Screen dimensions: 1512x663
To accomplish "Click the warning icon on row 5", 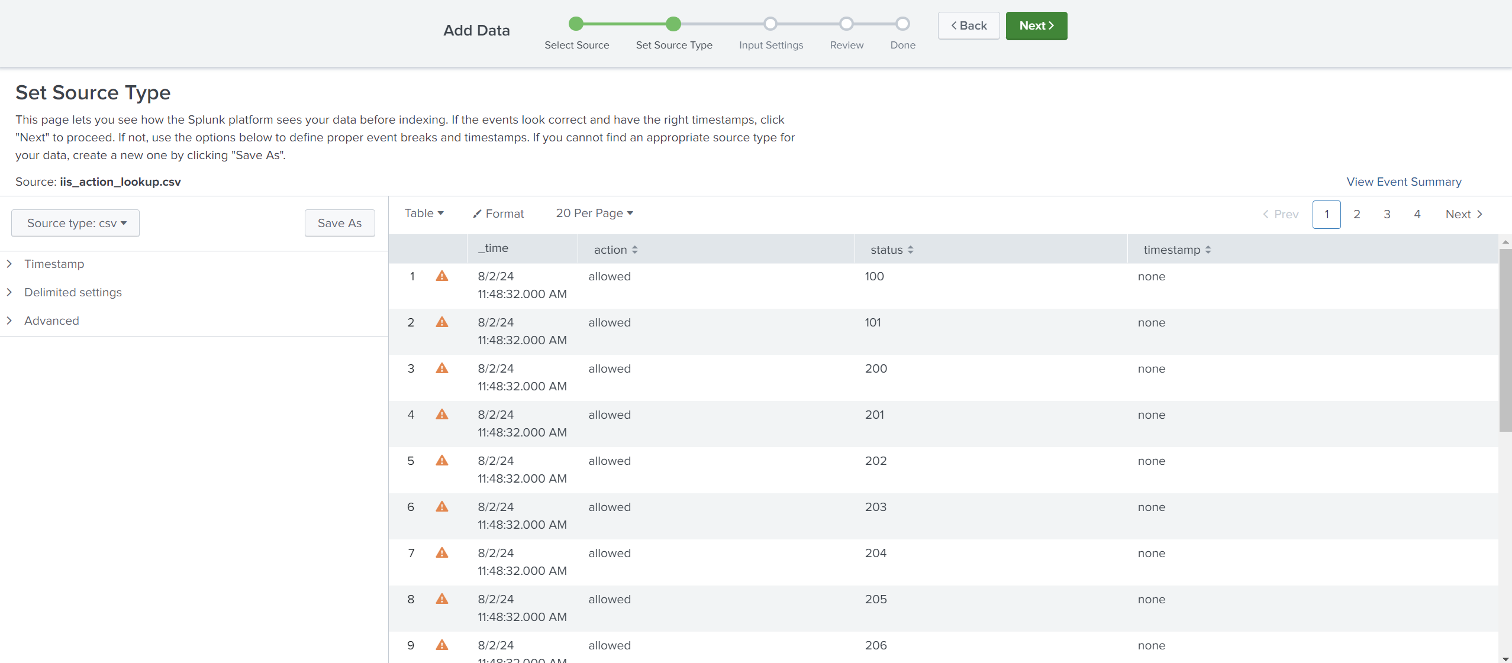I will pyautogui.click(x=441, y=461).
